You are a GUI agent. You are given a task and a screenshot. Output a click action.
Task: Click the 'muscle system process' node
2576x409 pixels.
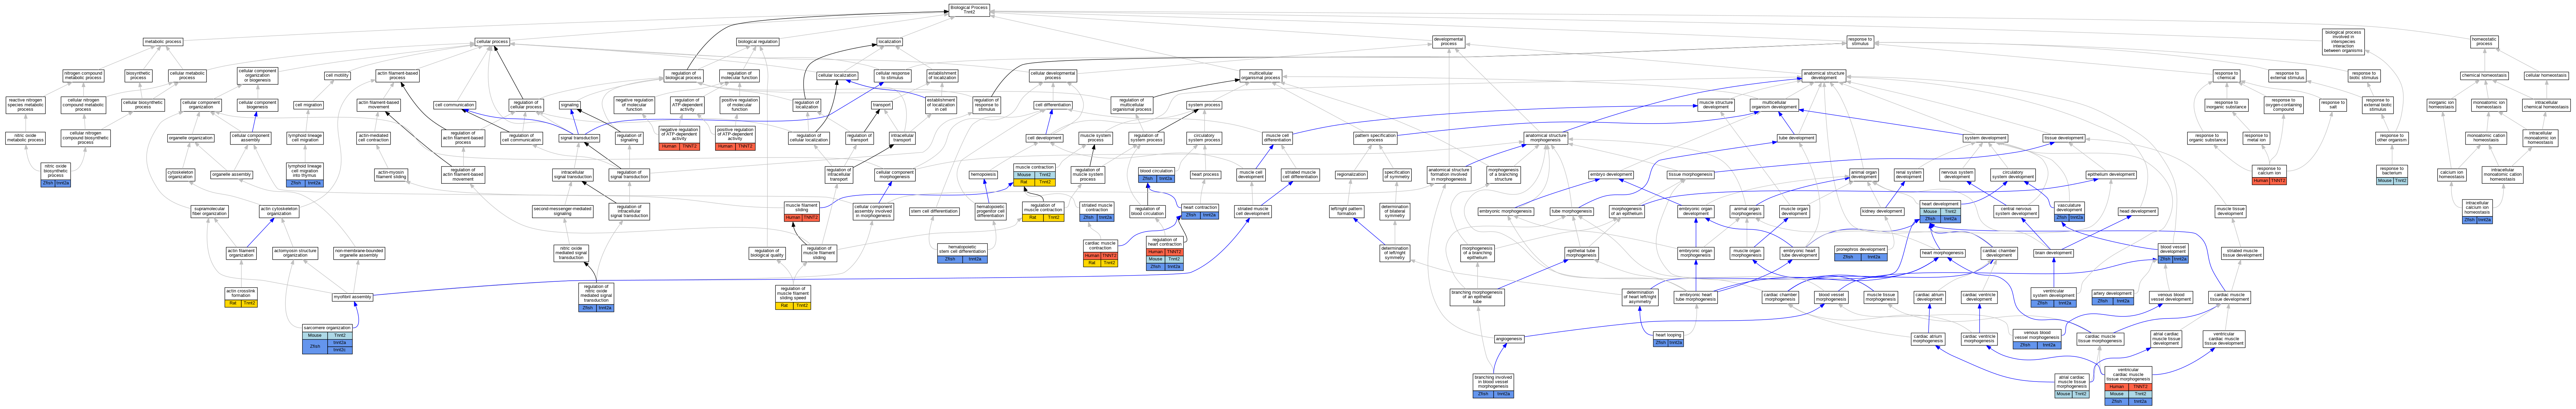(x=1096, y=138)
